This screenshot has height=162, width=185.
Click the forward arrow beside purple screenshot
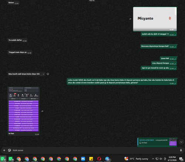click(x=42, y=111)
